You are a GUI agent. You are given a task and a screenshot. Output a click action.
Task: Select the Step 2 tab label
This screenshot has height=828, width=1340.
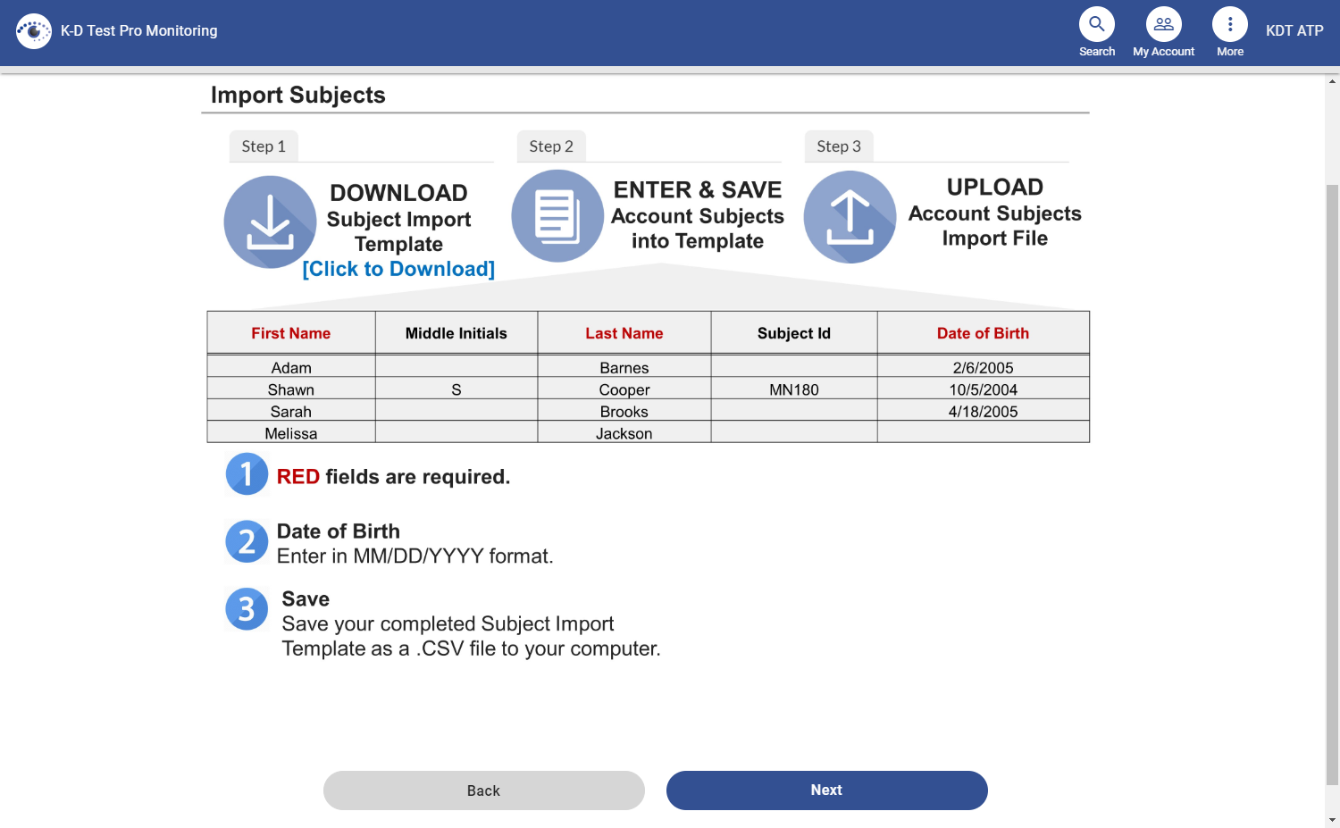[551, 146]
